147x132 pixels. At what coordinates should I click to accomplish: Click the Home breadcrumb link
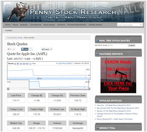[x=20, y=38]
